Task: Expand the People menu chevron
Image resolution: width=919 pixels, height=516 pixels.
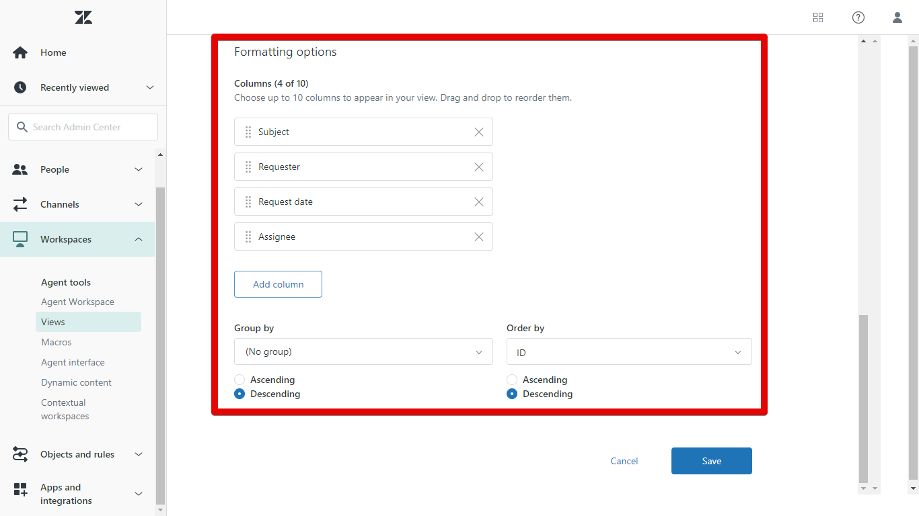Action: point(139,169)
